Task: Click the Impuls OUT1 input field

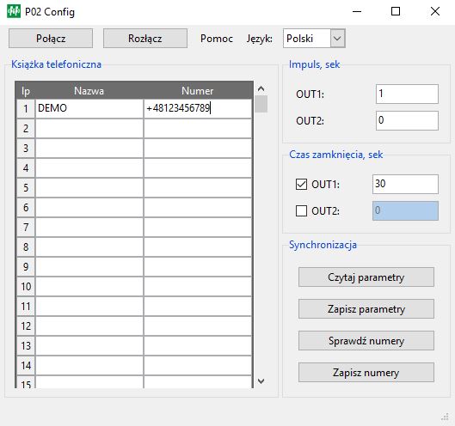Action: click(x=407, y=94)
